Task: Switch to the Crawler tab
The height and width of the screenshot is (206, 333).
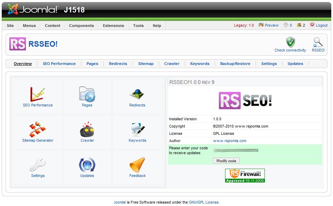Action: [x=172, y=64]
